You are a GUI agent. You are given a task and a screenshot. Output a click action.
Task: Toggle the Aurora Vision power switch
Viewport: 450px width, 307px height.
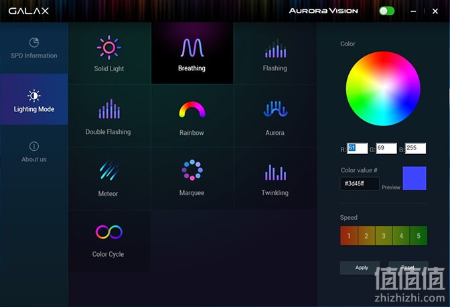386,11
